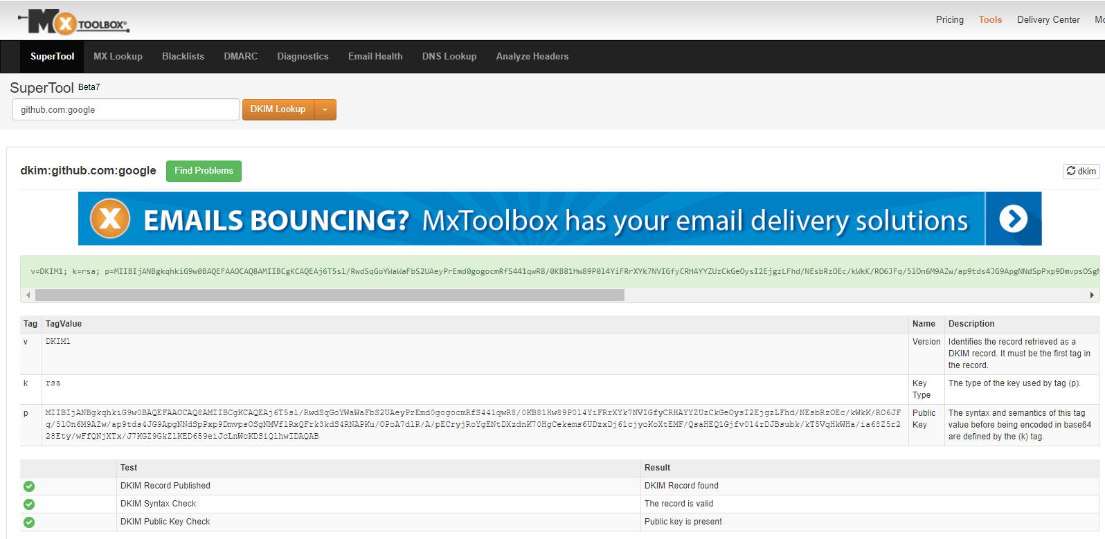This screenshot has height=539, width=1105.
Task: Click the (k) tag link in description
Action: (1023, 437)
